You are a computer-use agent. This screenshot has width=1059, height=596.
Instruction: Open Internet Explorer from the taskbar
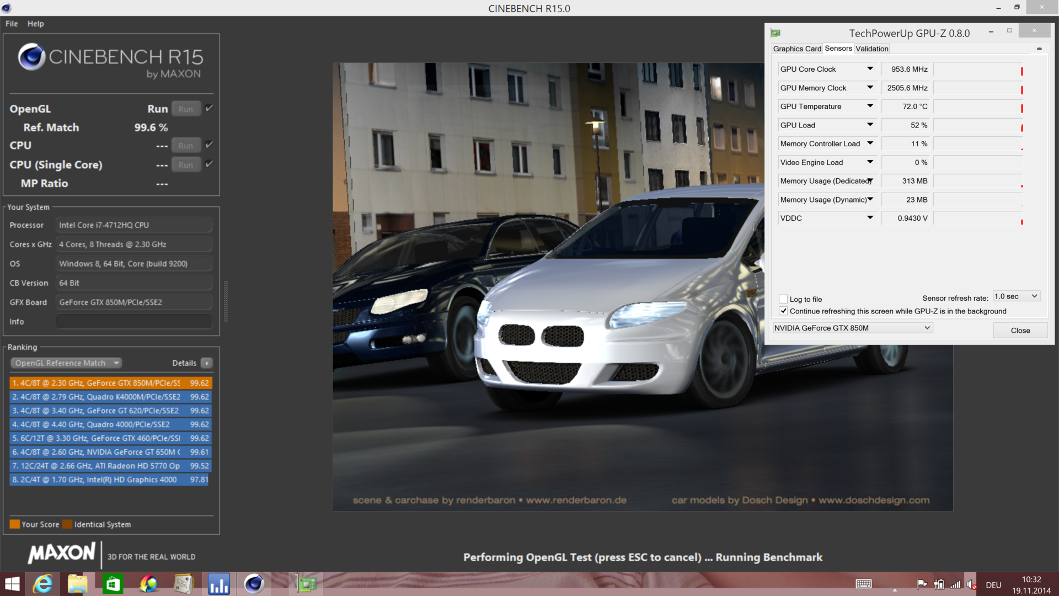(43, 584)
